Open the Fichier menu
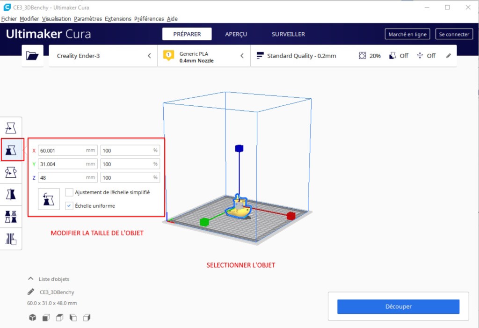 [9, 19]
